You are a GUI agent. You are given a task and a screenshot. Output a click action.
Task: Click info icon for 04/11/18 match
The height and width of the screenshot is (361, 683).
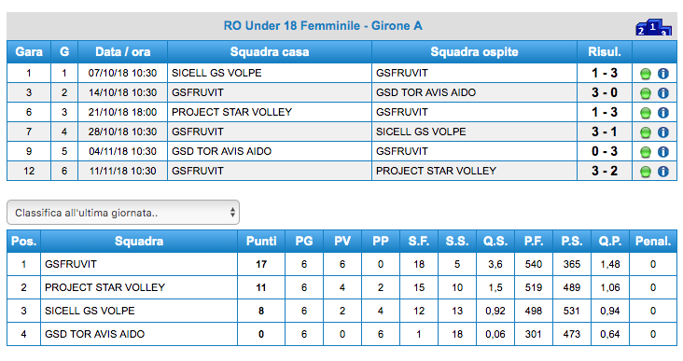663,152
